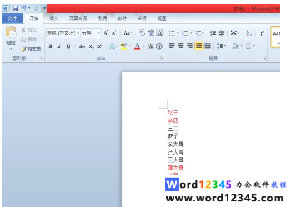Switch to the 插入 (Insert) tab
Screen dimensions: 289x207
tap(53, 18)
